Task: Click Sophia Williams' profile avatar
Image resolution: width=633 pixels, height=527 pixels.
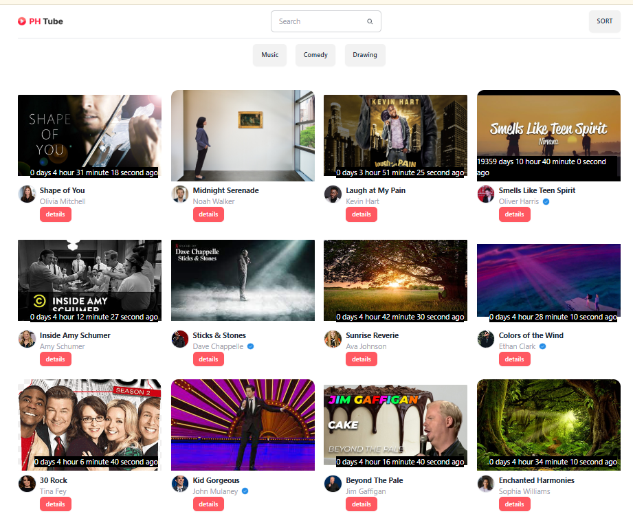Action: (x=486, y=484)
